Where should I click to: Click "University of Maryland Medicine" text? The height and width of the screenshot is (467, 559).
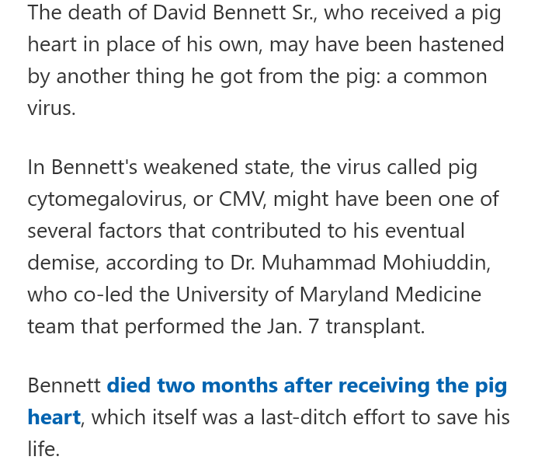coord(328,294)
